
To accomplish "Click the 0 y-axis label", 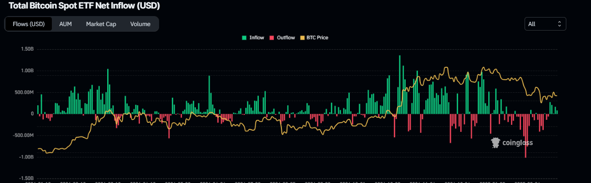I will tap(32, 113).
